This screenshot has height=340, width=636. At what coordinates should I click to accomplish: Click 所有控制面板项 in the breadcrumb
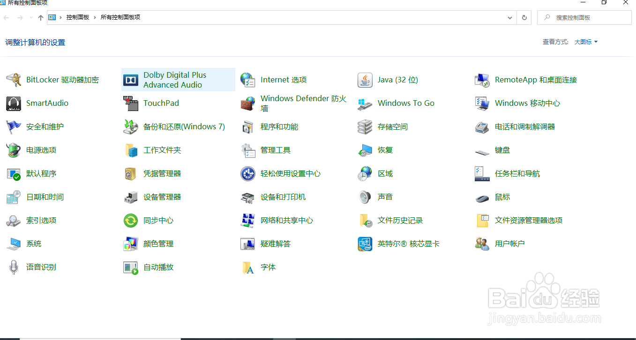pyautogui.click(x=120, y=18)
